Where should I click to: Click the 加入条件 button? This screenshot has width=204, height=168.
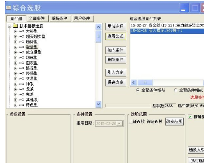pos(115,50)
